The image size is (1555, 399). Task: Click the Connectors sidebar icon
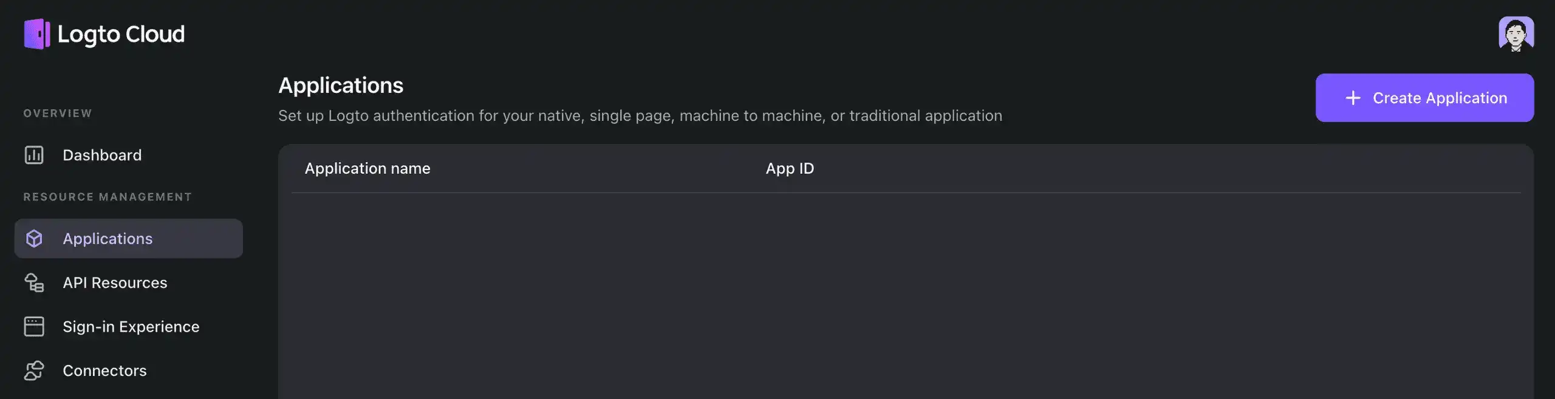click(x=34, y=370)
